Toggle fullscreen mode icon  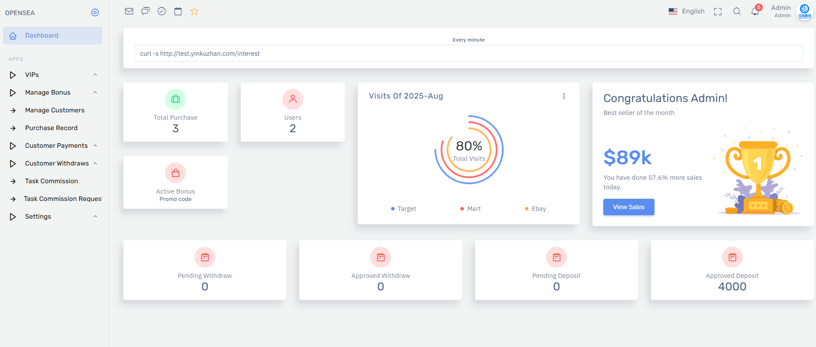point(718,12)
